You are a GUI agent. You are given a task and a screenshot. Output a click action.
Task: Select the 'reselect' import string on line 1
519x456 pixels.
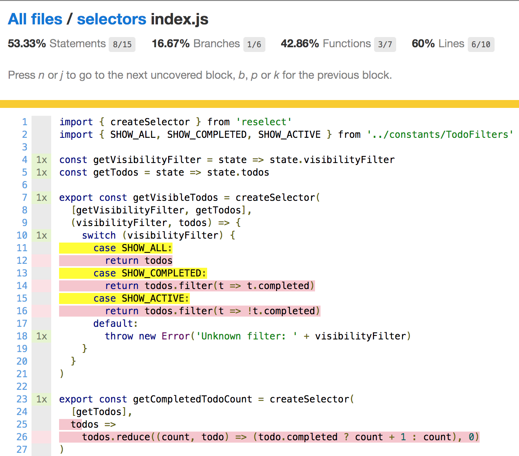(x=264, y=122)
